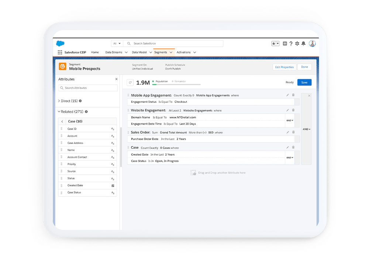
Task: Select the Priority attribute
Action: (87, 164)
